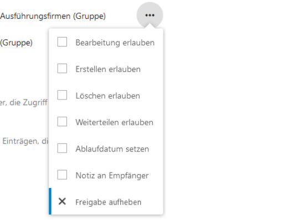The height and width of the screenshot is (220, 293).
Task: Click the Löschen erlauben label text
Action: click(x=107, y=96)
